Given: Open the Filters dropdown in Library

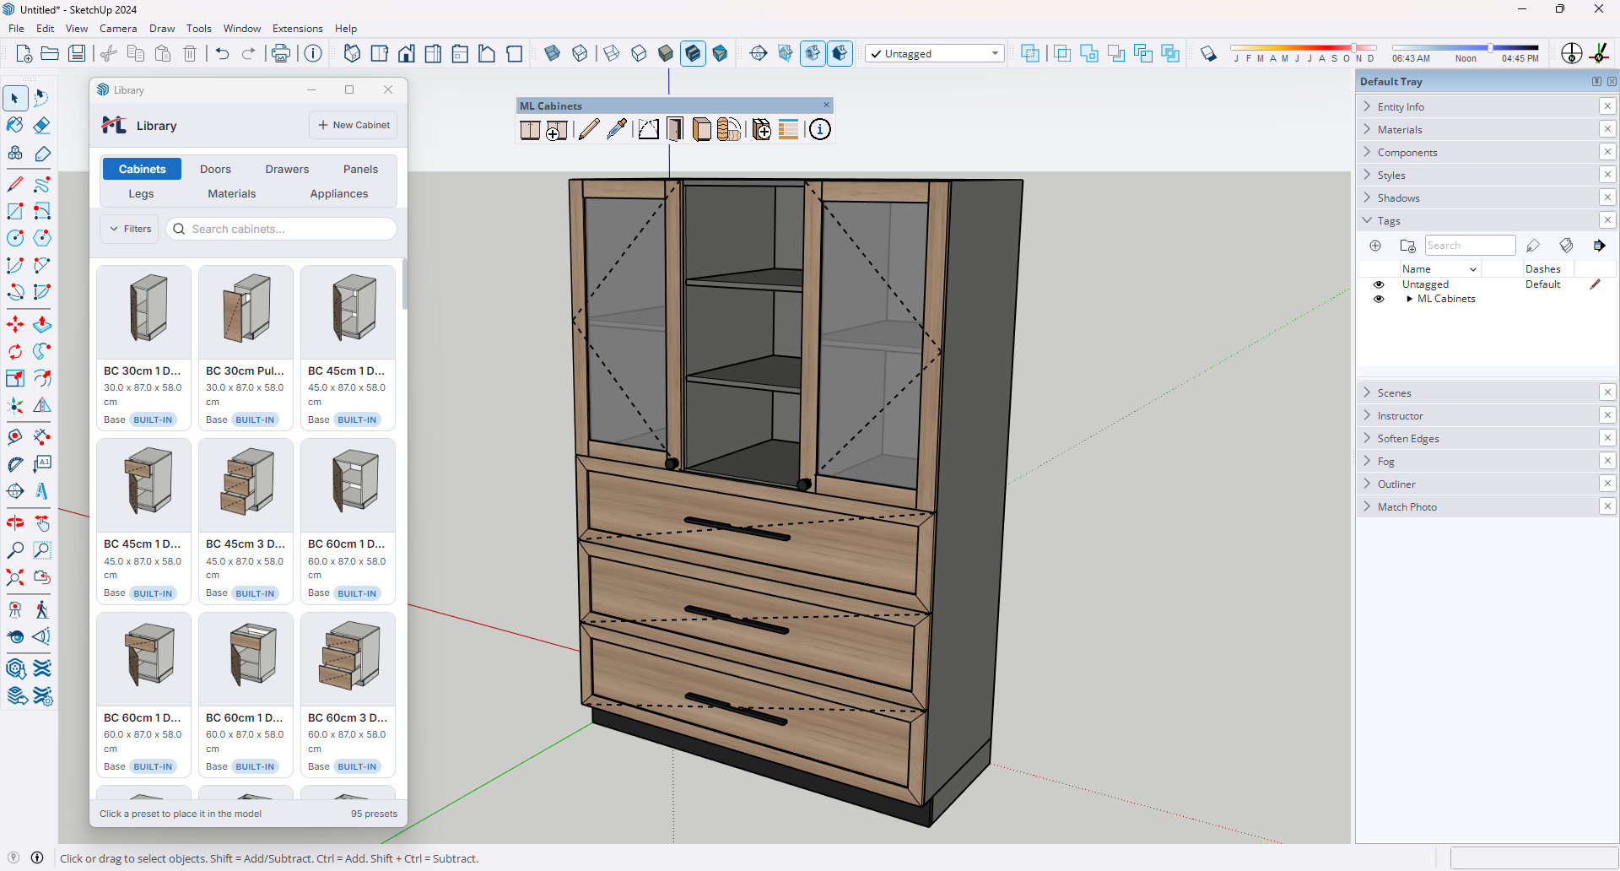Looking at the screenshot, I should pyautogui.click(x=130, y=229).
